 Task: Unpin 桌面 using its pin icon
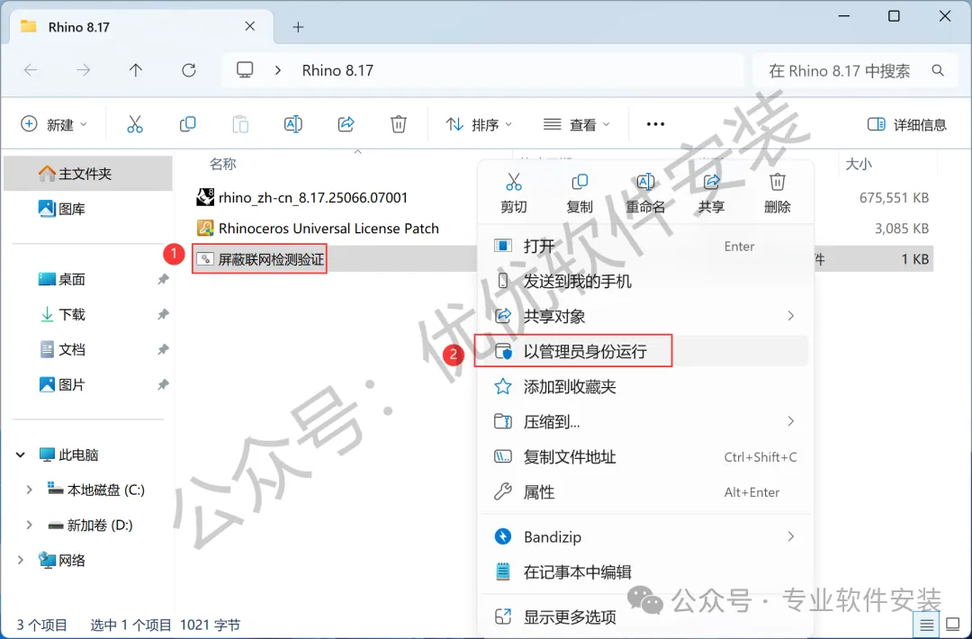tap(162, 280)
